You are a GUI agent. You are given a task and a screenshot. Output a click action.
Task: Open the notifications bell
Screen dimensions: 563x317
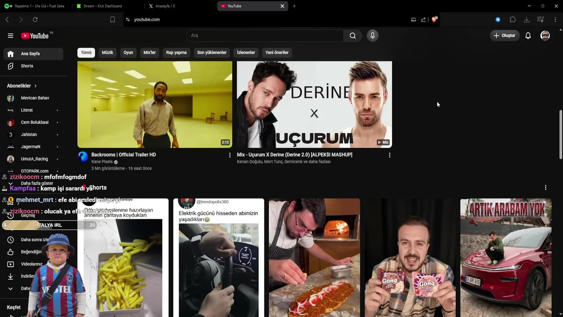click(x=528, y=36)
